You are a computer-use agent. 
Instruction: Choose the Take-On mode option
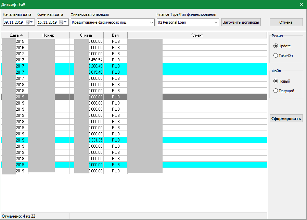276,56
